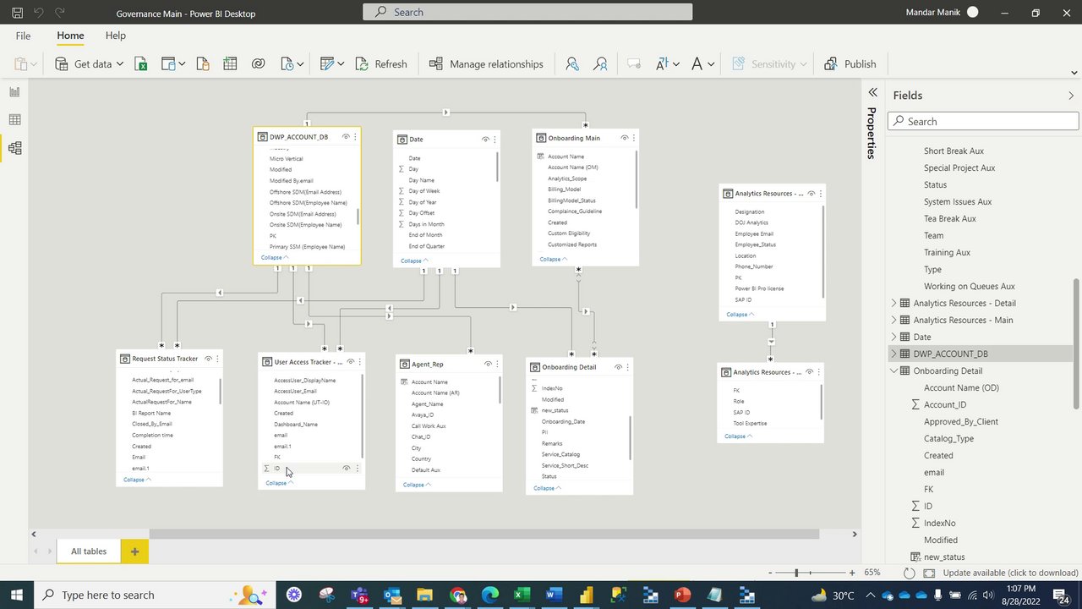Screen dimensions: 1082x609
Task: Open the Transform data dropdown arrow
Action: (341, 64)
